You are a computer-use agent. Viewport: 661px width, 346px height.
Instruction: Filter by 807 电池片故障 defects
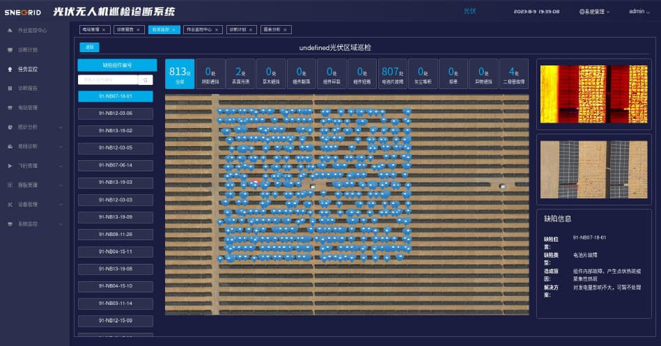coord(392,74)
